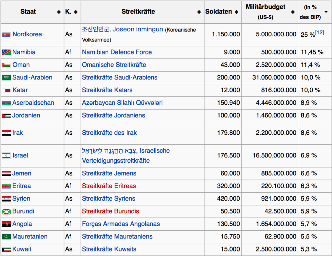Viewport: 332px width, 256px height.
Task: Click the Burundi flag icon
Action: 6,211
